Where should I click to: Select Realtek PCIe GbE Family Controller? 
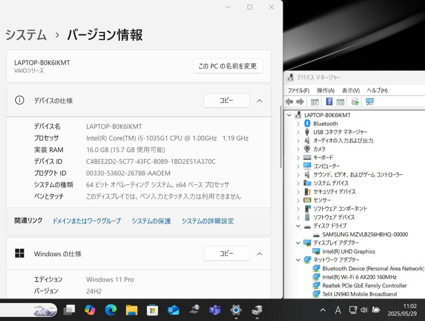[x=364, y=286]
